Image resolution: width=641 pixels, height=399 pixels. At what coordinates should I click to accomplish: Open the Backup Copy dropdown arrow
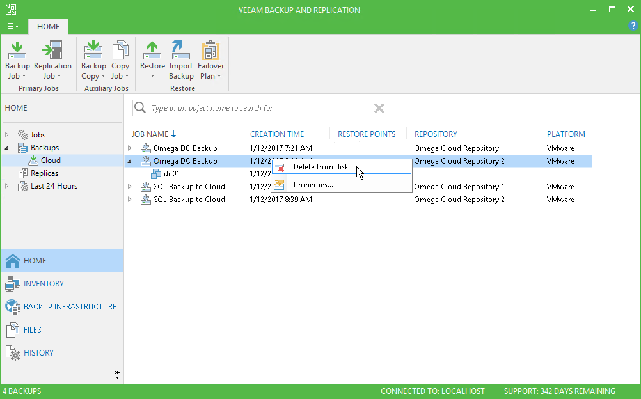[x=103, y=76]
